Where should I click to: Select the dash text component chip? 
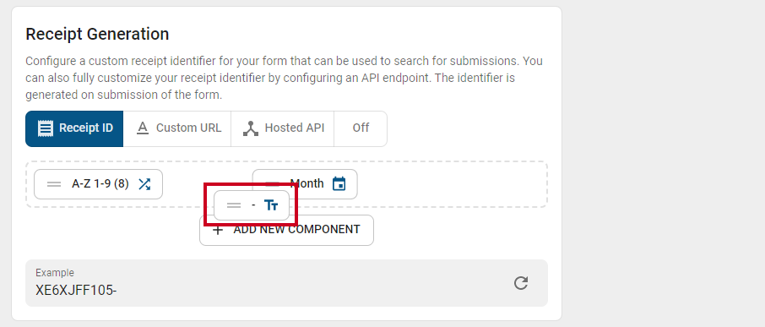click(x=252, y=205)
